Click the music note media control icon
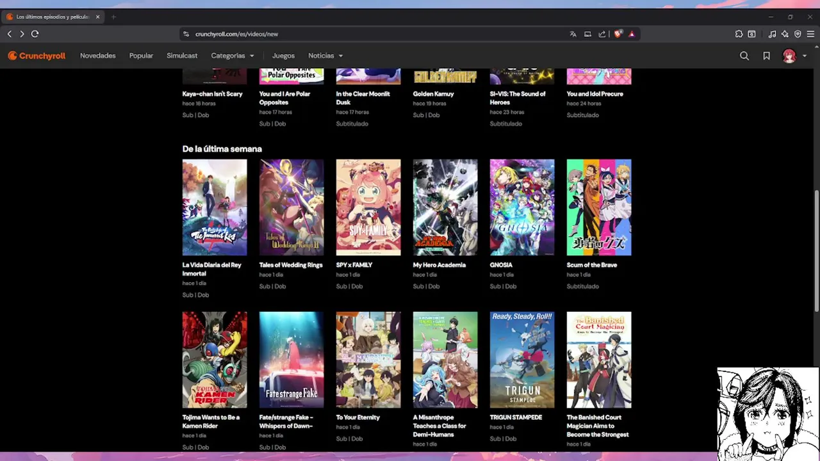Viewport: 820px width, 461px height. tap(772, 34)
